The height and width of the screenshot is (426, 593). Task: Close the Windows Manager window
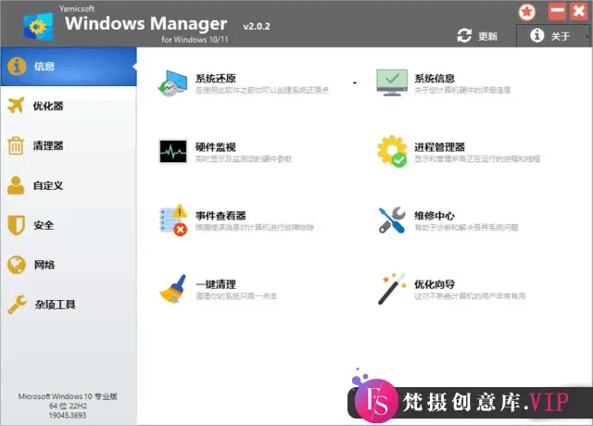579,11
